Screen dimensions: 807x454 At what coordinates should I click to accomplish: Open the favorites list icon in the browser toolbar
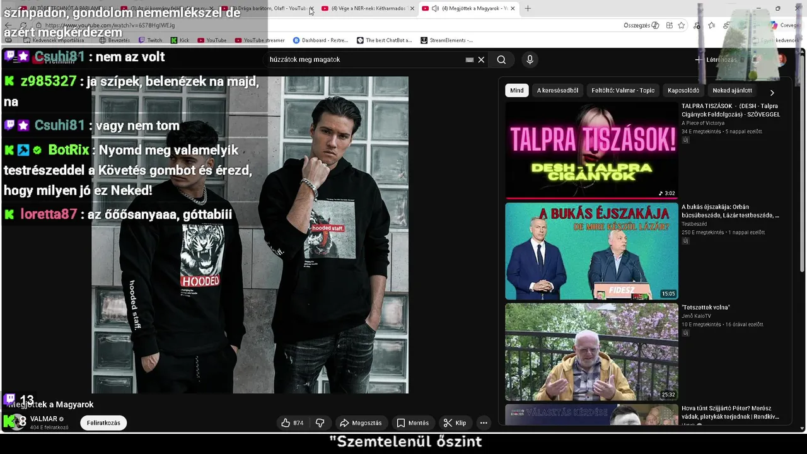tap(711, 25)
